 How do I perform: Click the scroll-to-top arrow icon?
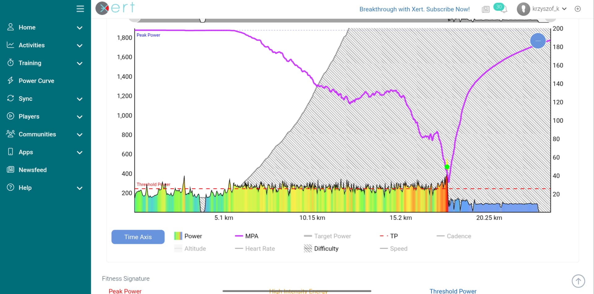578,281
